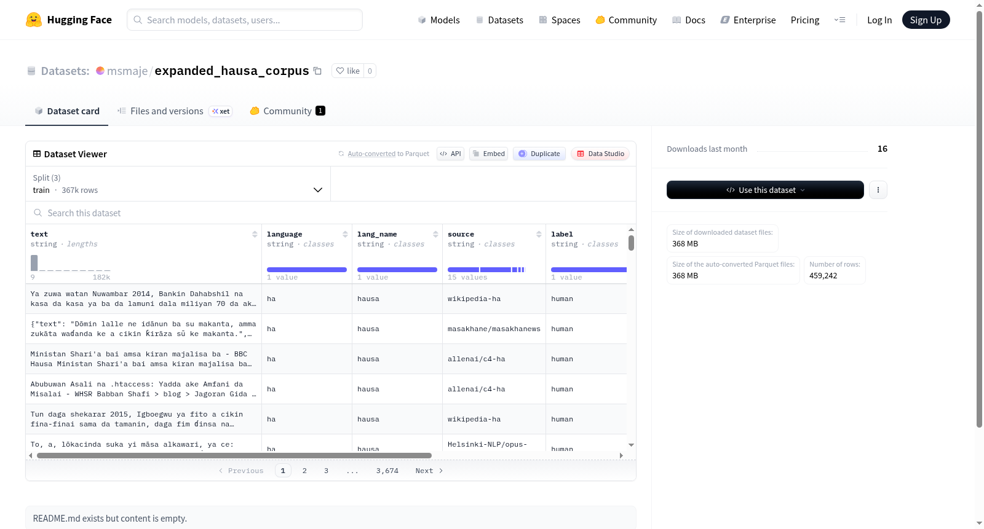Click the Search this dataset field
This screenshot has width=984, height=529.
331,213
